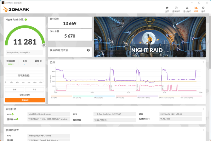The height and width of the screenshot is (141, 211).
Task: Open the 主页 home icon
Action: click(167, 9)
